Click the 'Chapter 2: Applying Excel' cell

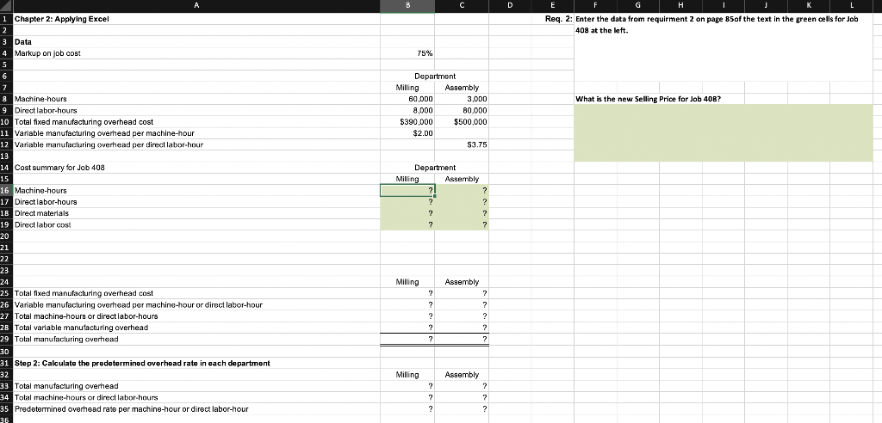coord(196,19)
